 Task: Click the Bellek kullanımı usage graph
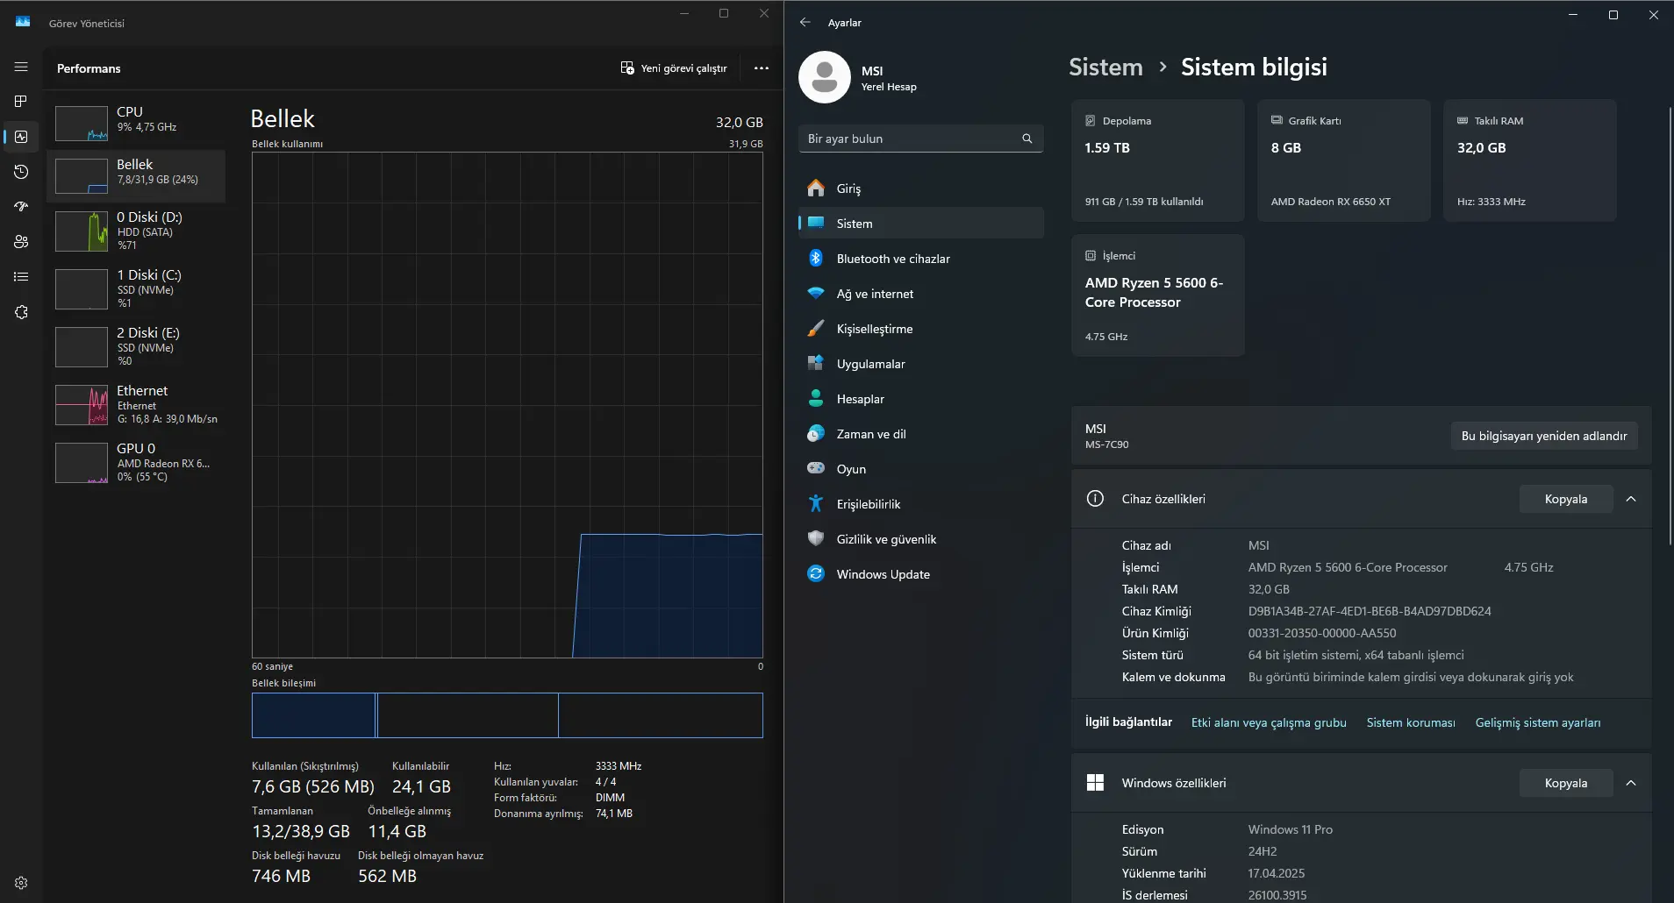click(x=507, y=405)
